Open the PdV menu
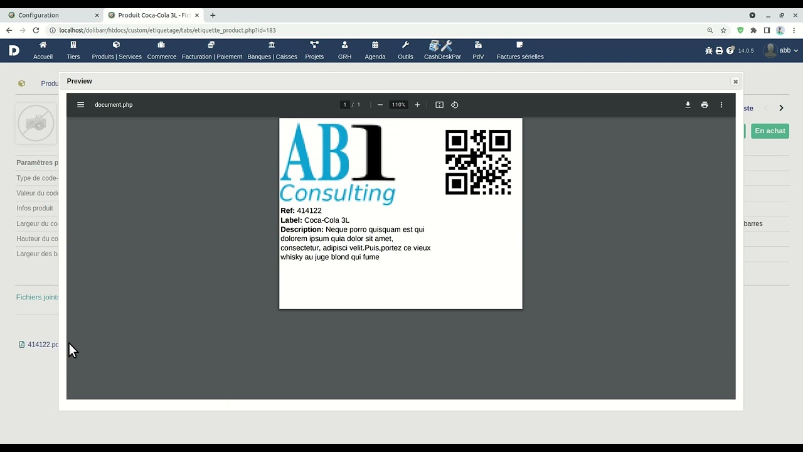 click(x=478, y=51)
